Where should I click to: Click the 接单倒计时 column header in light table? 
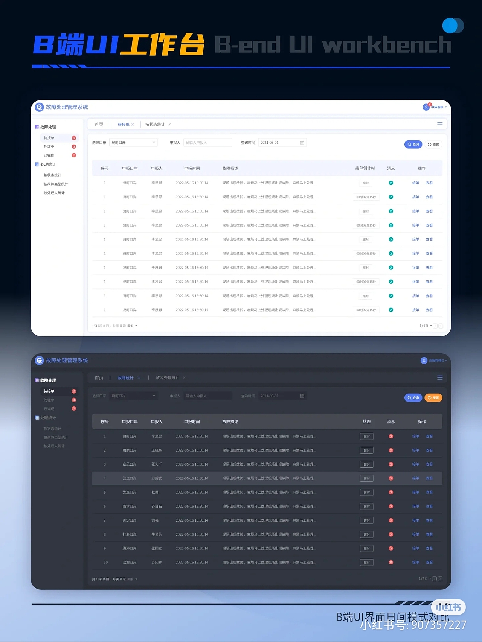[x=365, y=168]
